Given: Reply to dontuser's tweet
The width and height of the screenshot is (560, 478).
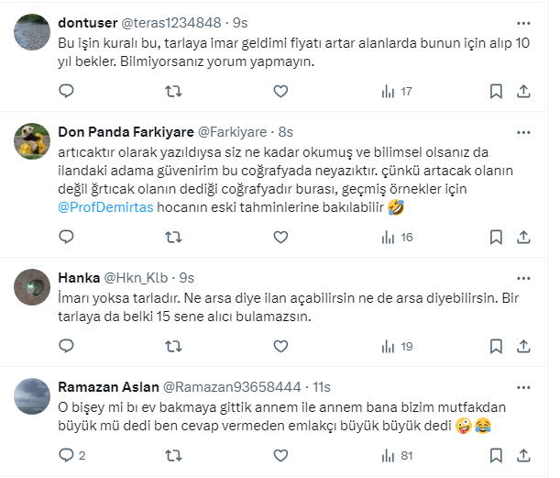Looking at the screenshot, I should 66,92.
